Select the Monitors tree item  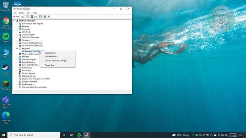pos(26,57)
